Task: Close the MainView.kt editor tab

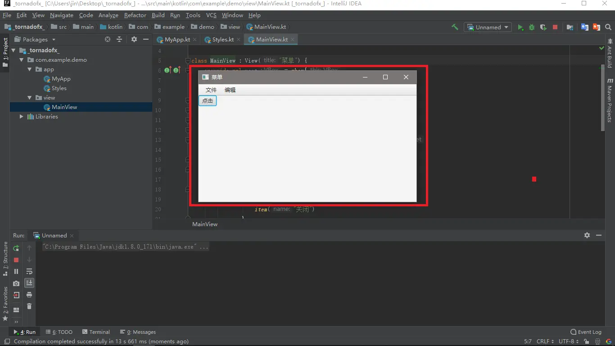Action: pyautogui.click(x=292, y=39)
